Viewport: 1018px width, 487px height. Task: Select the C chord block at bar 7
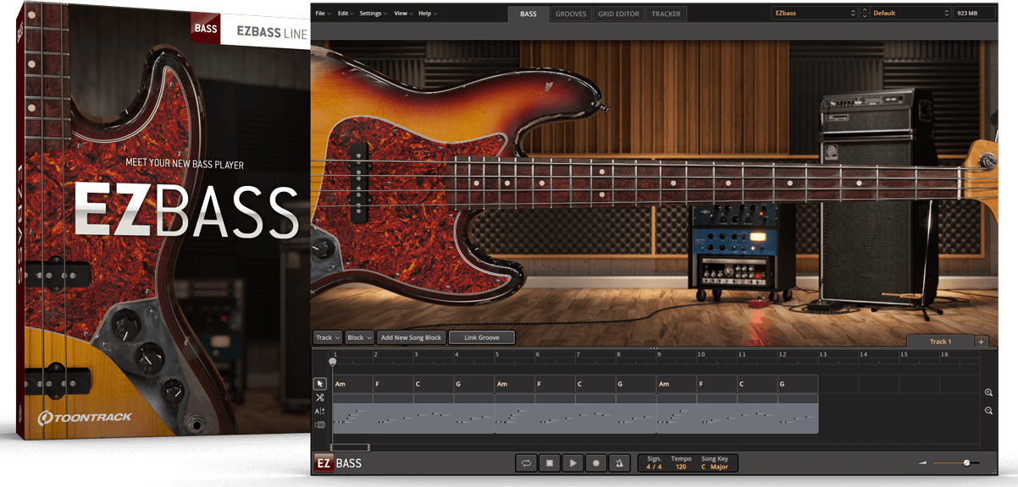[x=595, y=384]
